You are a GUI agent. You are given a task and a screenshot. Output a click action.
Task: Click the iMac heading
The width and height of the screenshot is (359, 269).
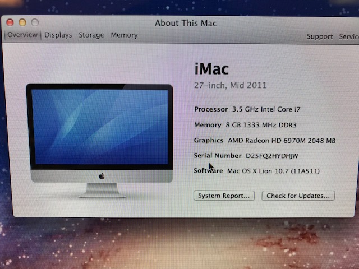point(211,69)
